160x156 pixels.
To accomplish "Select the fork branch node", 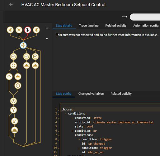I will coord(13,110).
